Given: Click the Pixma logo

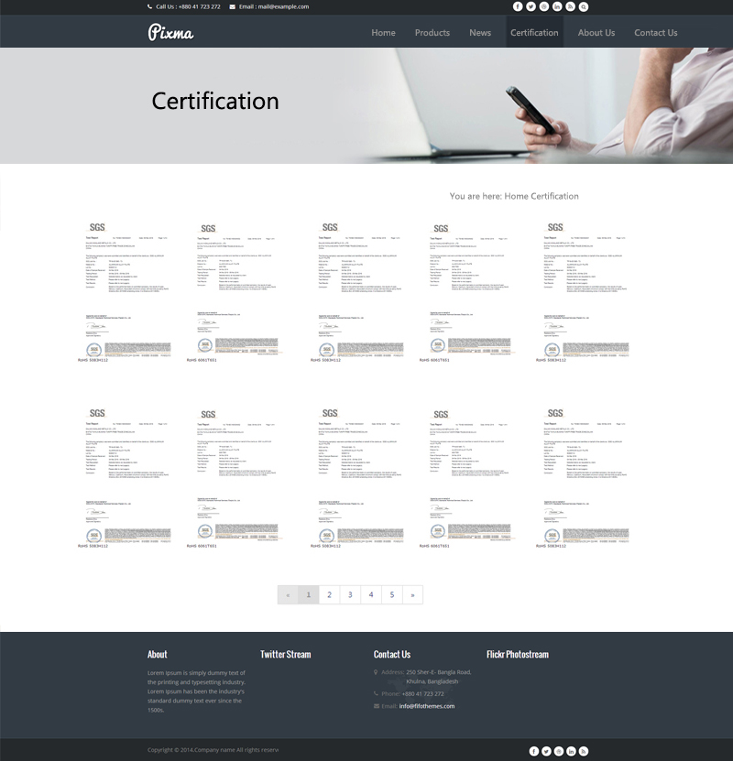Looking at the screenshot, I should 170,33.
